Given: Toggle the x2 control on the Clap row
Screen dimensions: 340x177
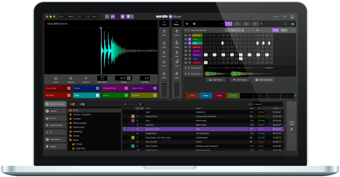Looking at the screenshot, I should coord(185,43).
